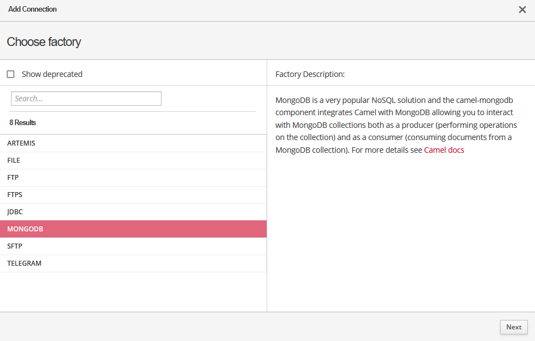This screenshot has width=535, height=341.
Task: Click the highlighted MONGODB row
Action: pyautogui.click(x=133, y=229)
